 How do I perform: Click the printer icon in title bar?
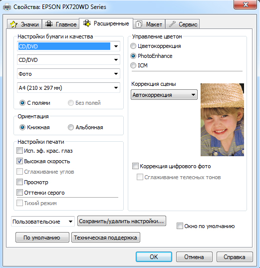(x=7, y=7)
